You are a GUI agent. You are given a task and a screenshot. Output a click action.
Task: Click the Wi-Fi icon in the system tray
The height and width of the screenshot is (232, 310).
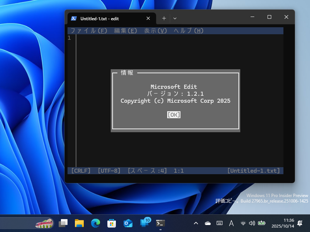point(243,223)
